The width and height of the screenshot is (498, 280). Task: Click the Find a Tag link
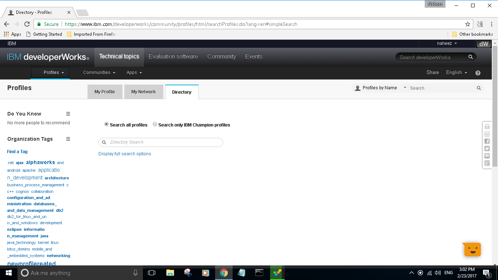(x=17, y=152)
